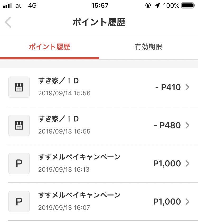Viewport: 198px width, 222px height.
Task: View the - P410 point amount
Action: 168,87
